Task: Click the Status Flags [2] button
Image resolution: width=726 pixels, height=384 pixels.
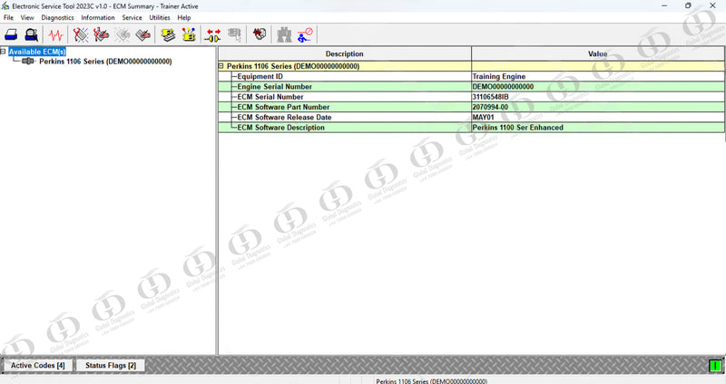Action: click(111, 366)
